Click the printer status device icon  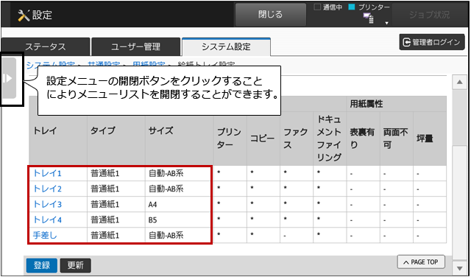368,18
